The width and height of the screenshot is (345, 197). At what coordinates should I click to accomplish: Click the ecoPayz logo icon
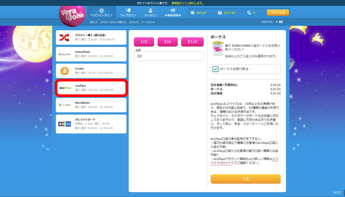(x=65, y=88)
